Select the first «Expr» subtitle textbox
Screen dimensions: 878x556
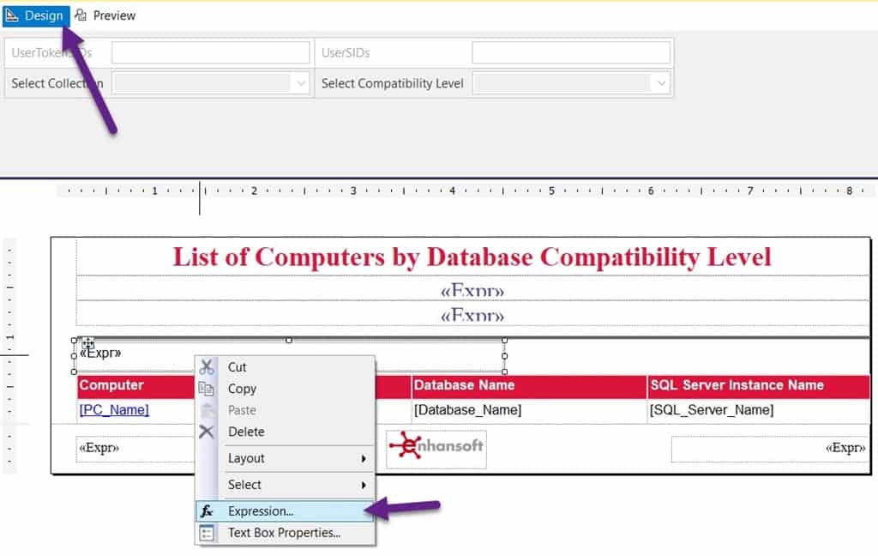[x=472, y=288]
